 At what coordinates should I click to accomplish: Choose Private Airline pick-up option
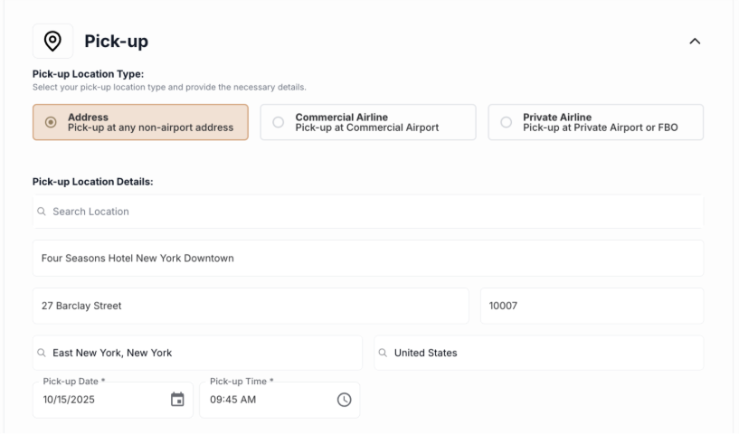point(595,122)
